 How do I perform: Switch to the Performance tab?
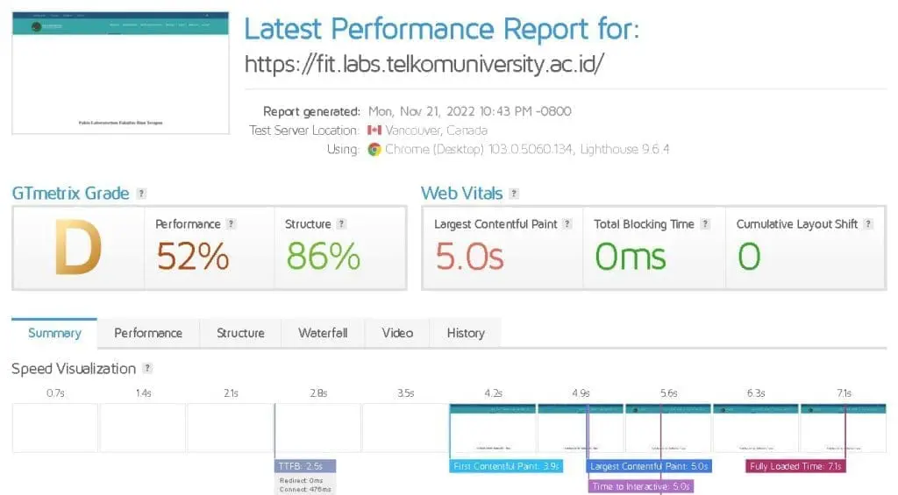[148, 333]
